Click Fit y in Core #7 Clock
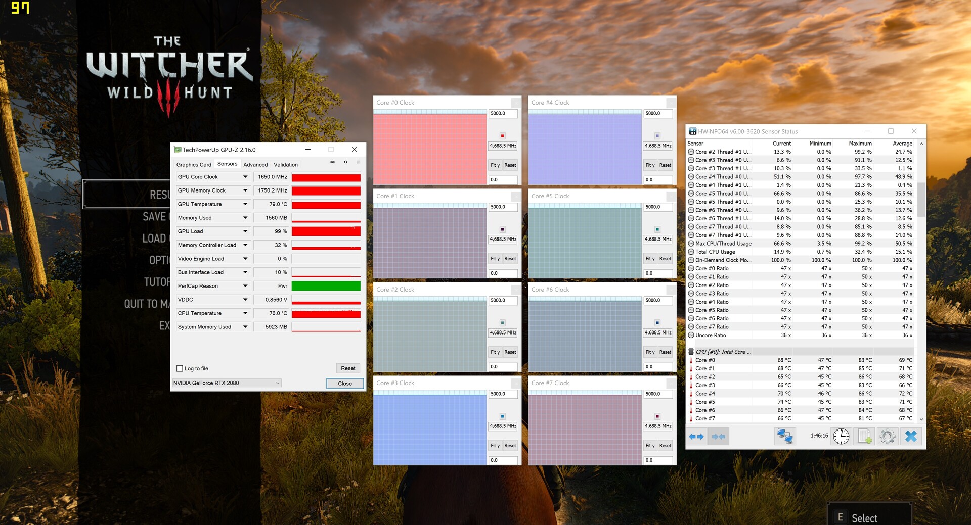971x525 pixels. [x=650, y=446]
